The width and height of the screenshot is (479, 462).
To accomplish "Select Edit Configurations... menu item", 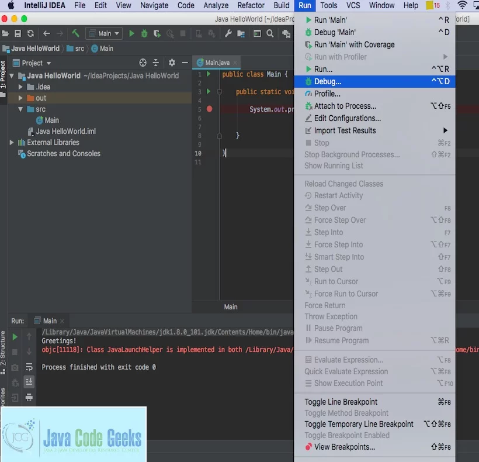I will (x=374, y=118).
